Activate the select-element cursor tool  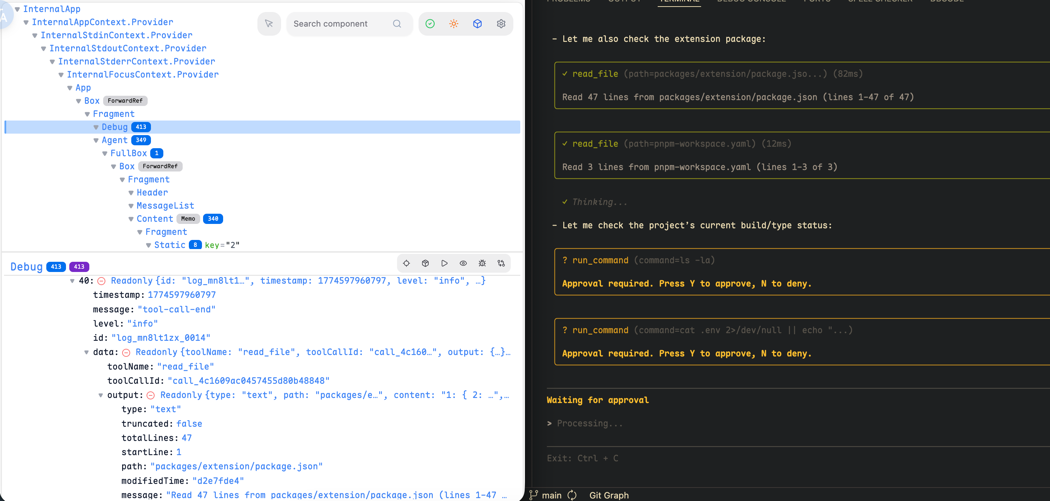point(269,24)
